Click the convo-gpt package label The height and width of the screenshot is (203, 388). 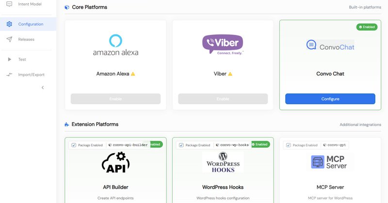(x=337, y=145)
